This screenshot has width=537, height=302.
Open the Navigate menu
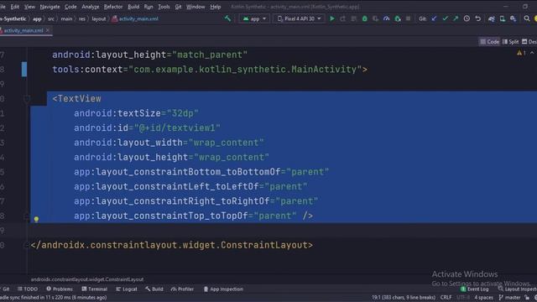[50, 7]
